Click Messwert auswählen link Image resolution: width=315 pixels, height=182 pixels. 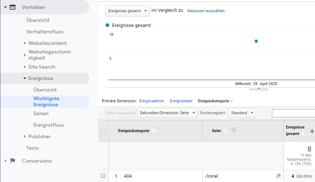(206, 11)
